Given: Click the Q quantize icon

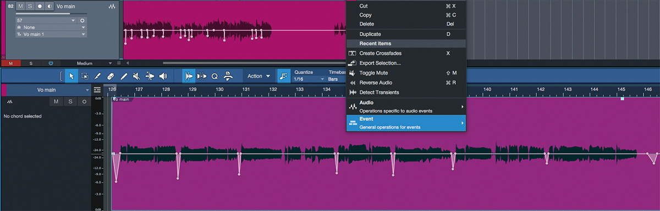Looking at the screenshot, I should [215, 76].
